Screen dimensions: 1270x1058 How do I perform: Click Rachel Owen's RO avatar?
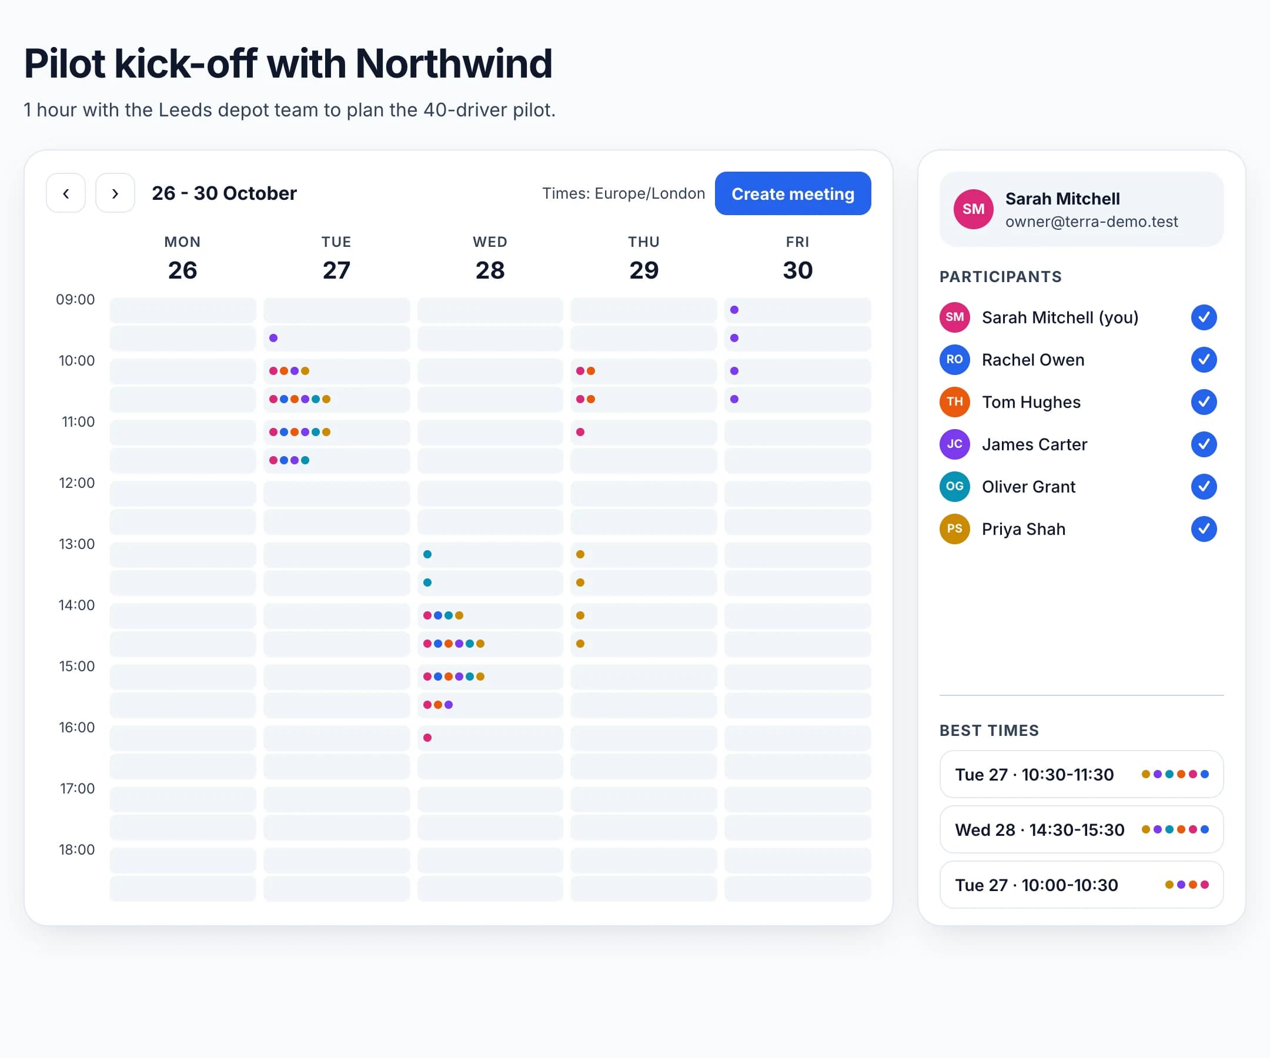[954, 360]
